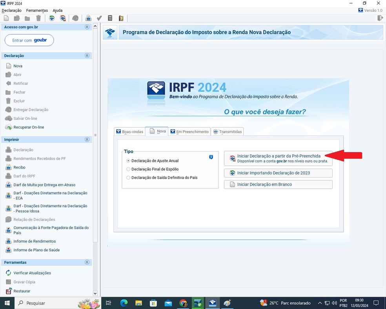Open the calculator toolbar icon
The image size is (386, 309).
(x=110, y=18)
